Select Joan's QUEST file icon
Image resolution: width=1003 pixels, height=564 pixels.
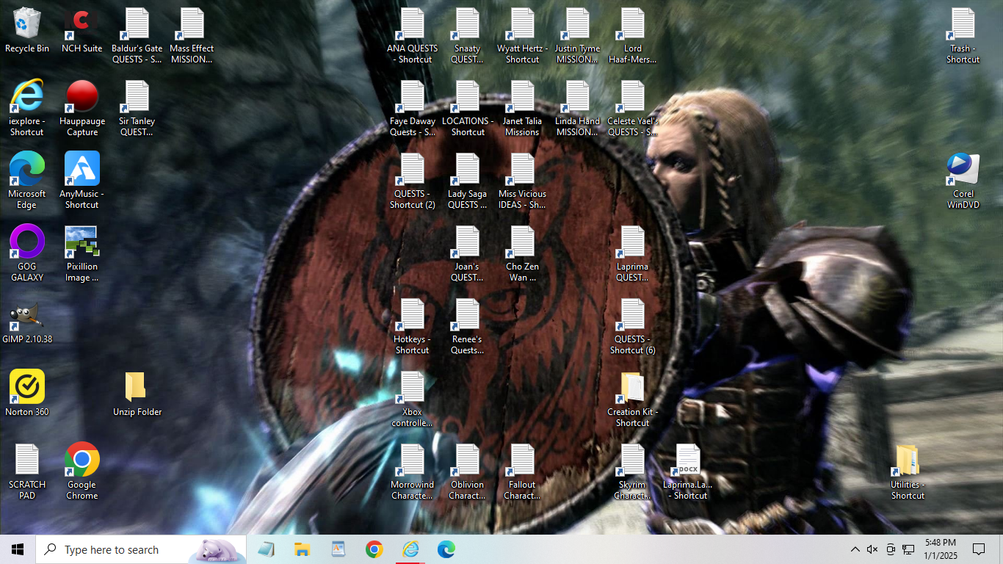click(x=468, y=253)
